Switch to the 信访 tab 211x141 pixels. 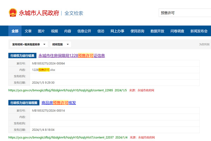101,31
